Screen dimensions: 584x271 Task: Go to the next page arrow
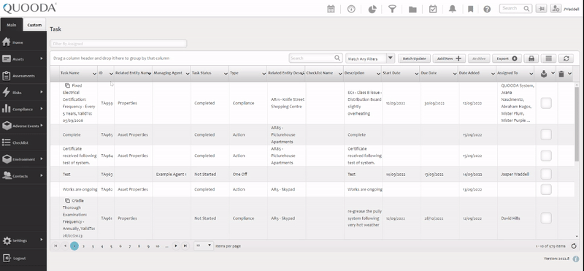pyautogui.click(x=176, y=245)
